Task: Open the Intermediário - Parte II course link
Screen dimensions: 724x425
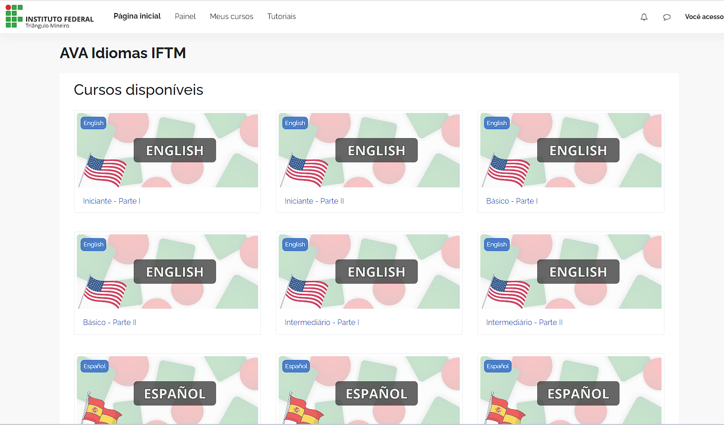Action: point(524,322)
